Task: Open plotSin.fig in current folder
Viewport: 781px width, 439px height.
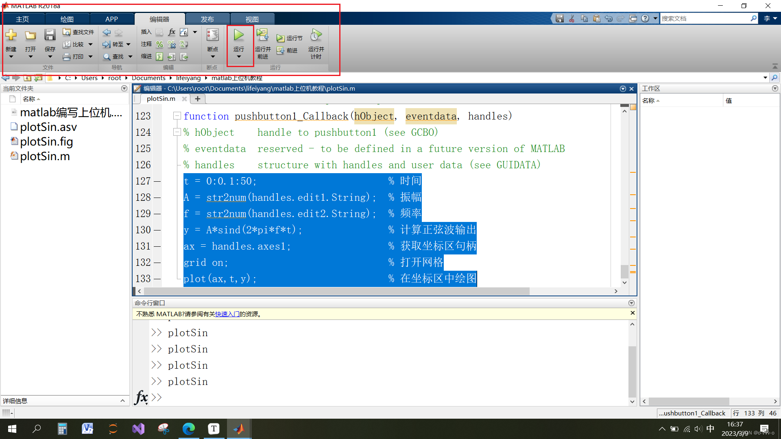Action: coord(46,141)
